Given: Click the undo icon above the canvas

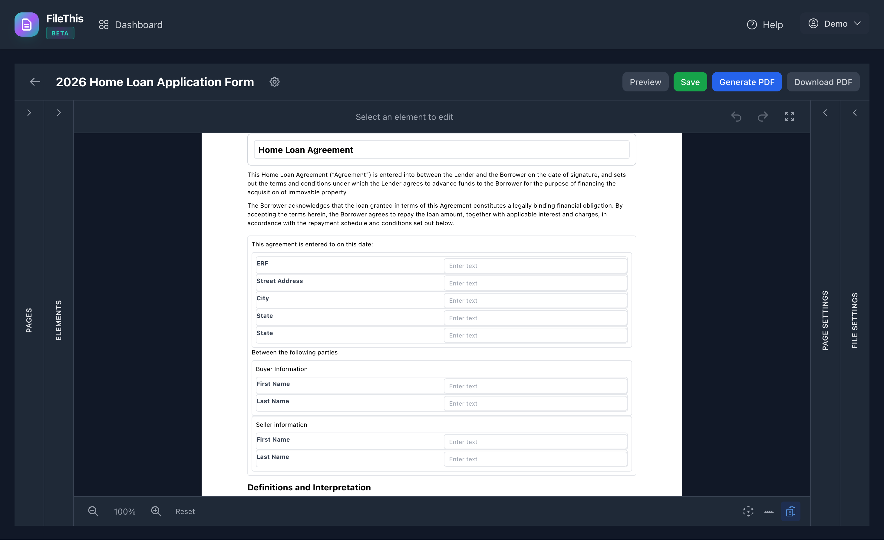Looking at the screenshot, I should [737, 117].
